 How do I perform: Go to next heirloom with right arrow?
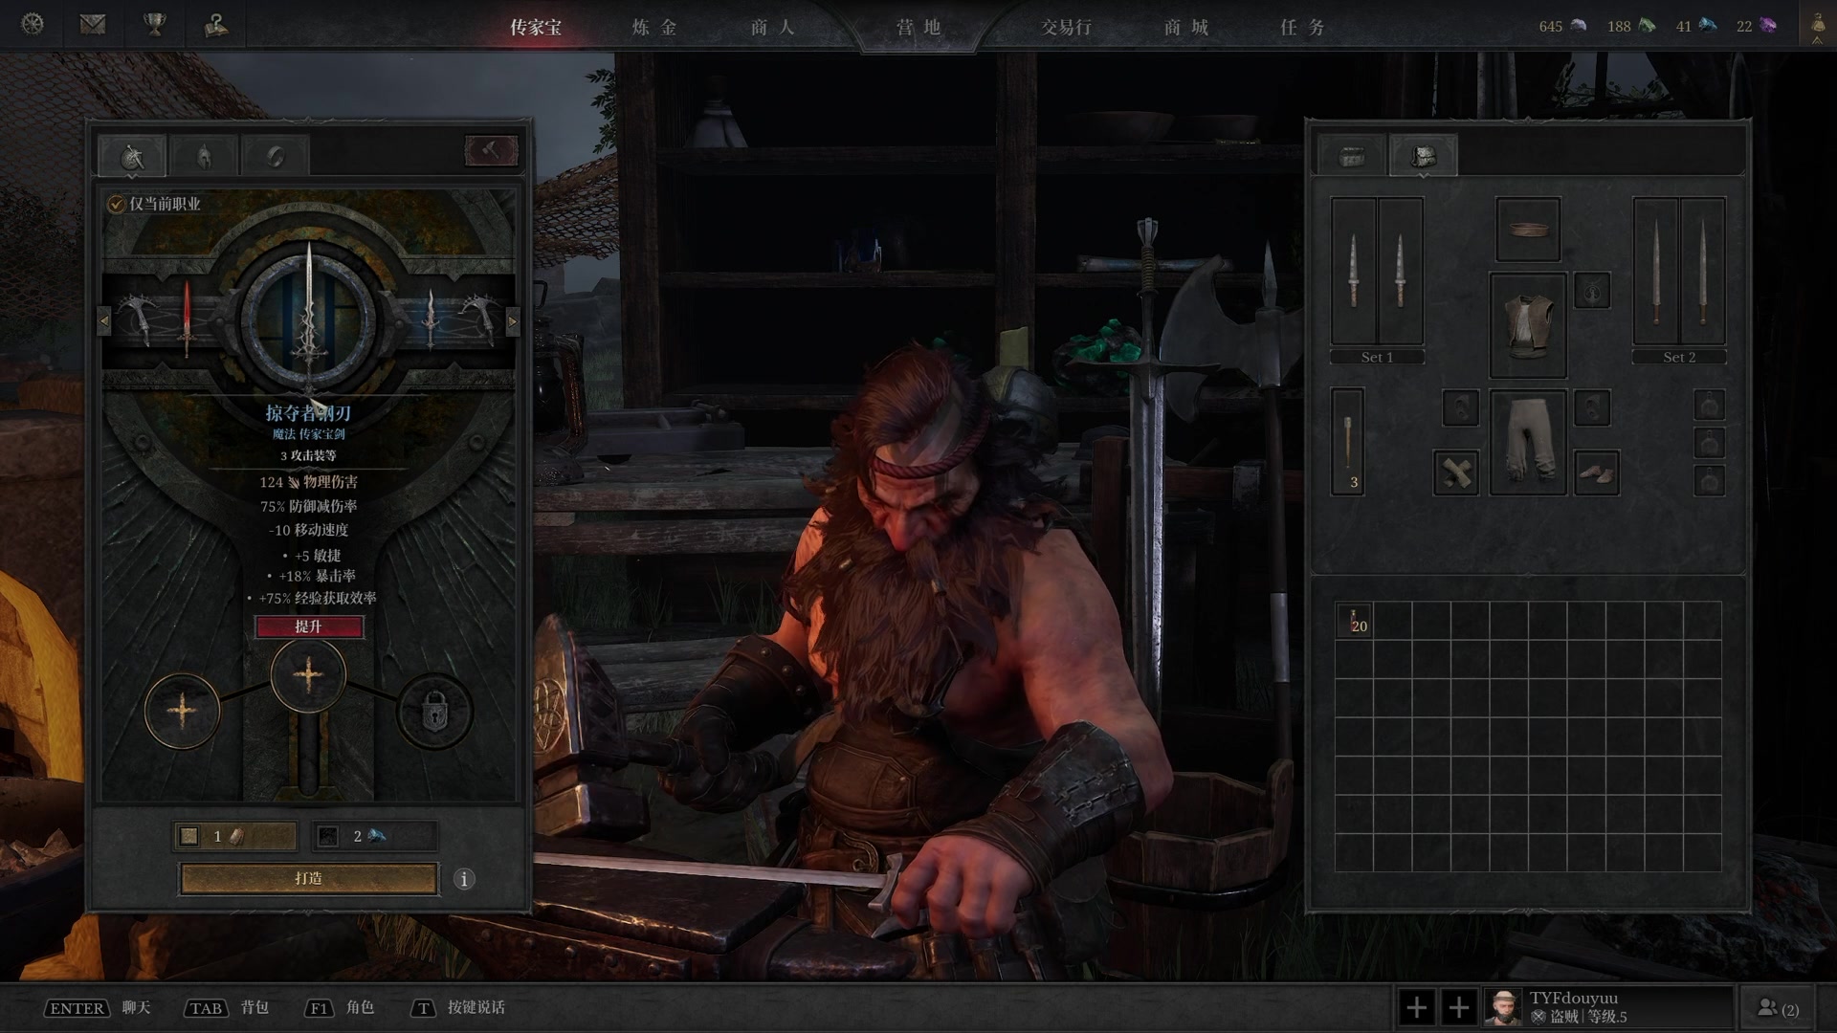click(513, 321)
